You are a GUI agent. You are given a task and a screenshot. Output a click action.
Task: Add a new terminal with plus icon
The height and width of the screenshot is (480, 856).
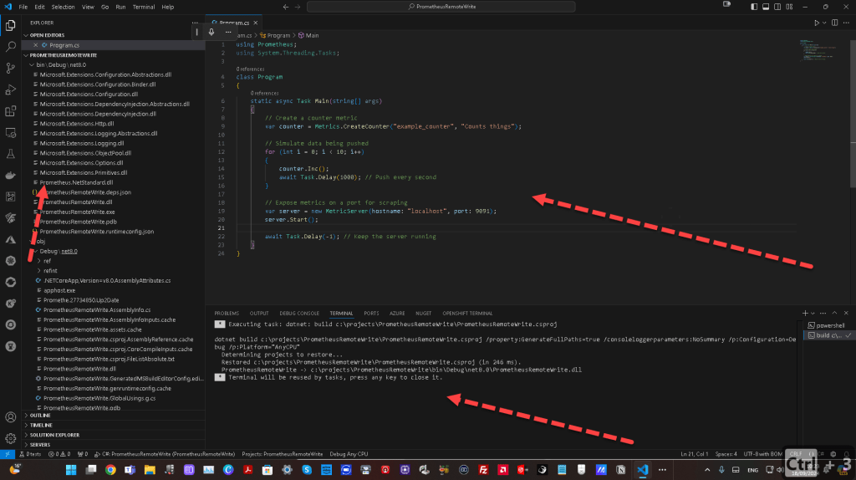click(805, 313)
